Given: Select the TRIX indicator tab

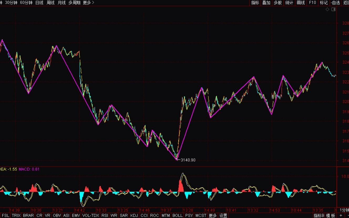Looking at the screenshot, I should (16, 216).
